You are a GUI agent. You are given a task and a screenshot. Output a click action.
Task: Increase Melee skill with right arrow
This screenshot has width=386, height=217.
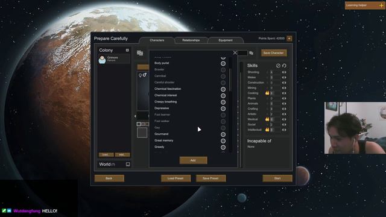285,78
